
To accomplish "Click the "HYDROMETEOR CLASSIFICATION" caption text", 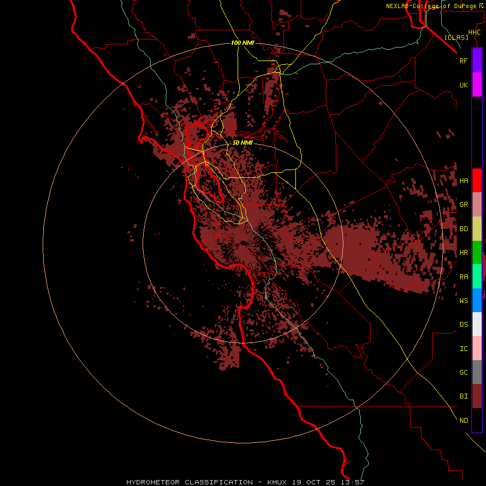I will [x=190, y=482].
